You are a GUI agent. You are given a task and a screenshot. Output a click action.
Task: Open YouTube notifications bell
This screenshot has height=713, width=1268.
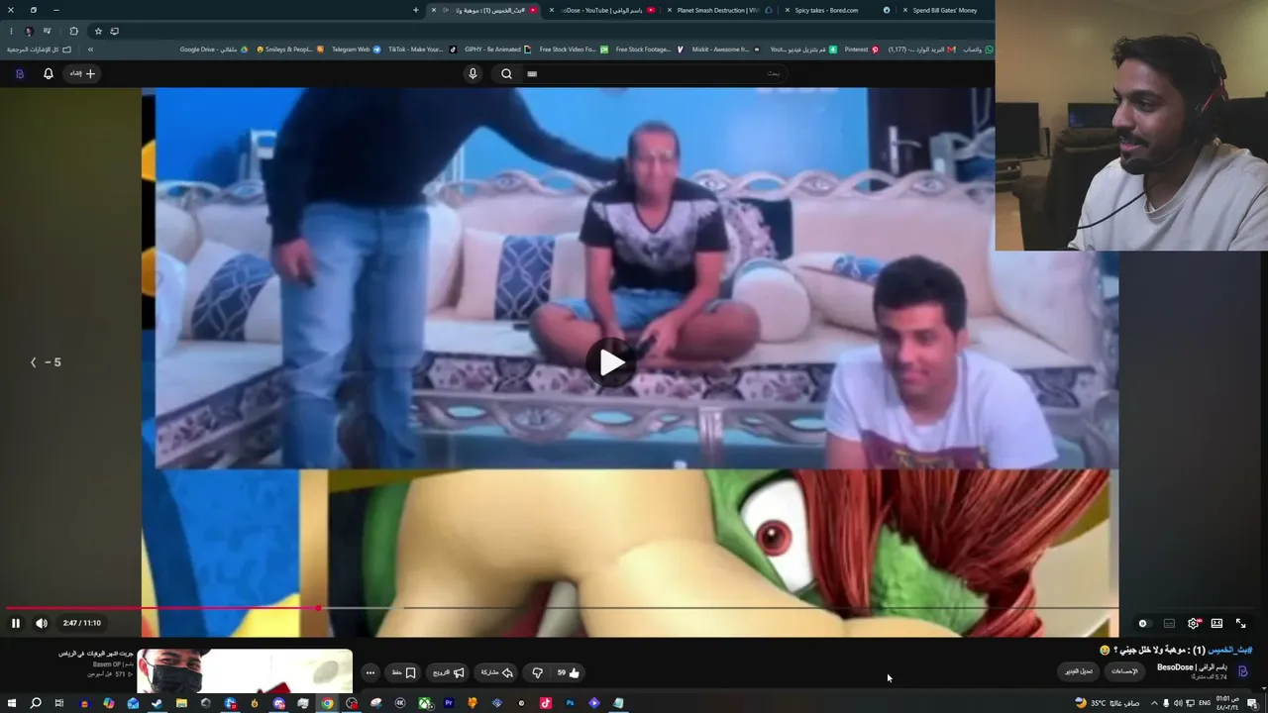tap(49, 73)
